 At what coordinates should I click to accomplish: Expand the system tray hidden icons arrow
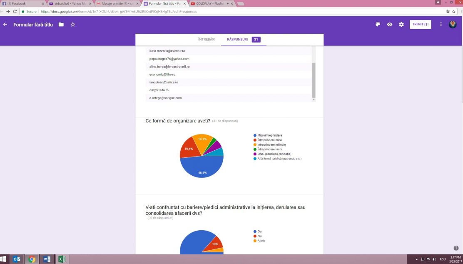[x=417, y=259]
